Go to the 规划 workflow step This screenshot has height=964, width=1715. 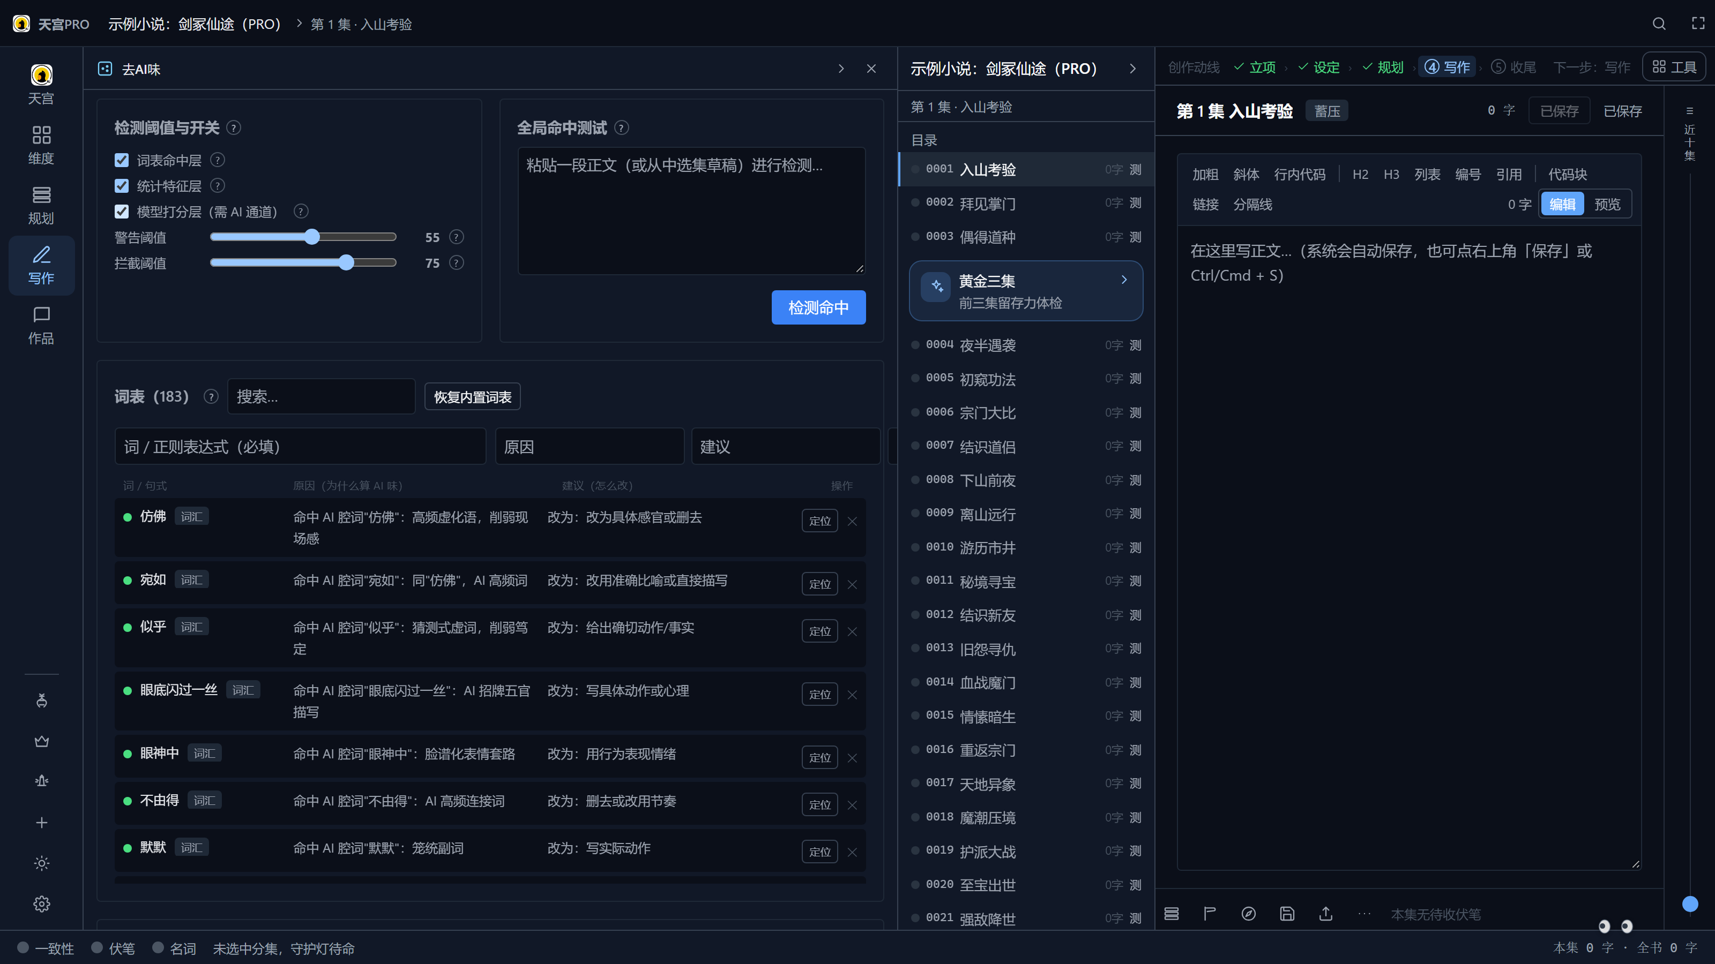(x=1383, y=67)
